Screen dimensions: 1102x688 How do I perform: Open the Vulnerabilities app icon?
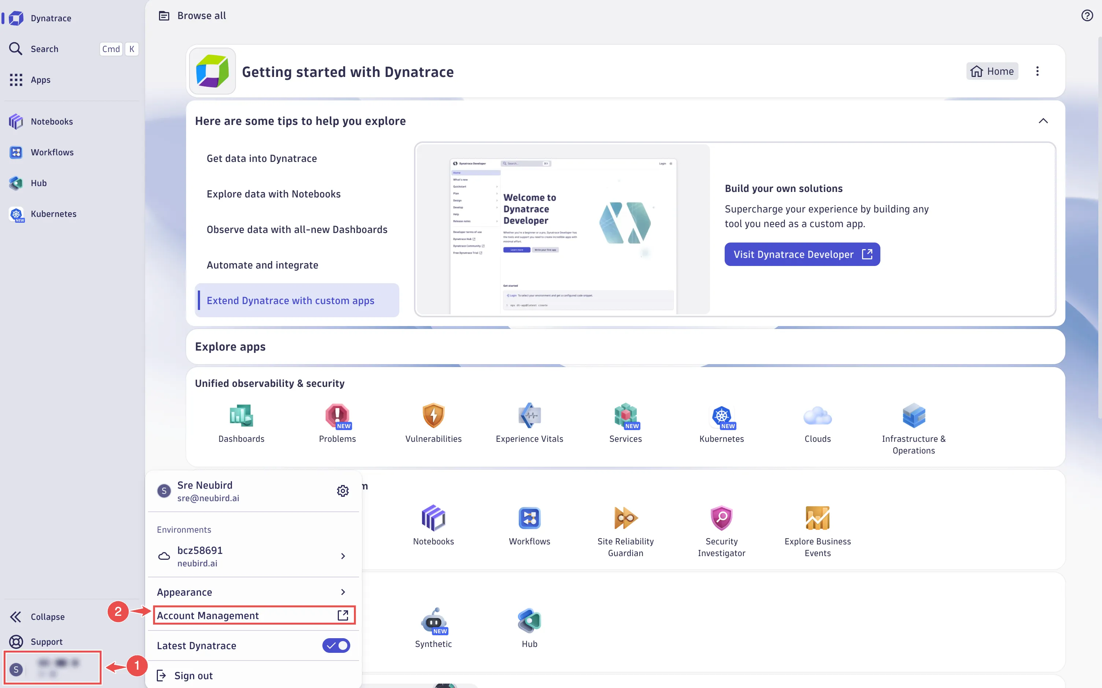pyautogui.click(x=433, y=415)
